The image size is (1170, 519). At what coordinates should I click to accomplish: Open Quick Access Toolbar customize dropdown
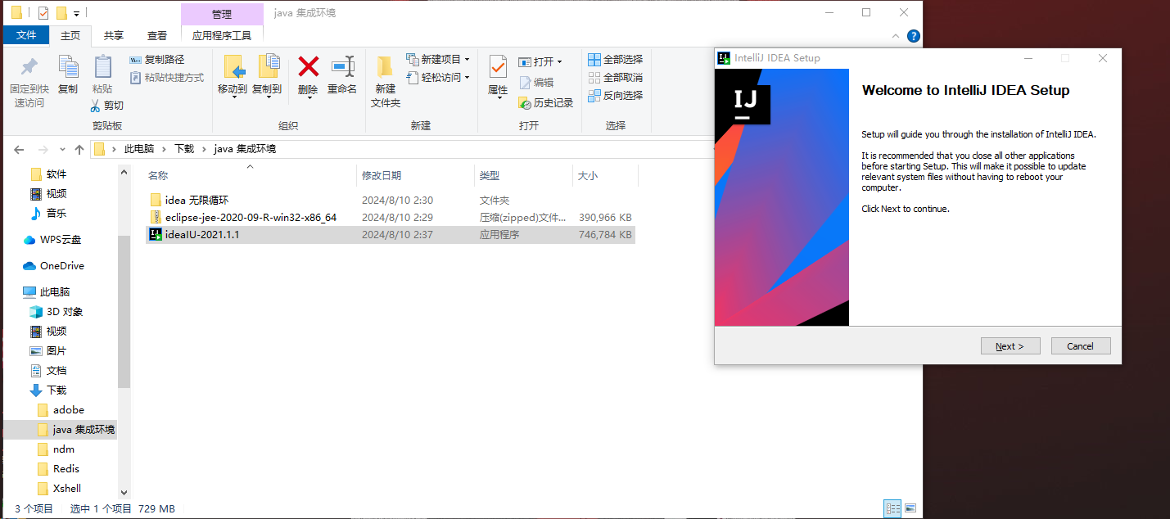[x=76, y=14]
